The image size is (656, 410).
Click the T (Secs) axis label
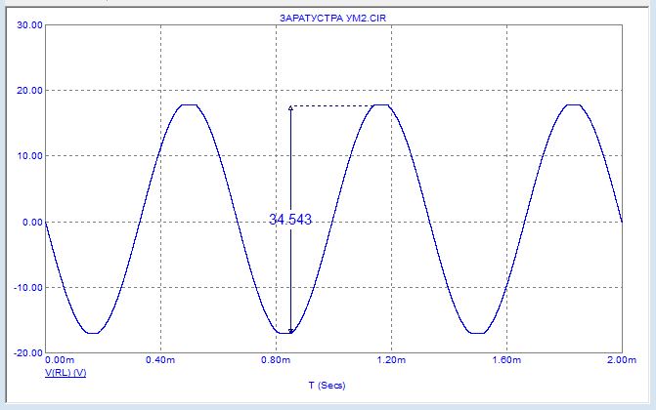328,386
